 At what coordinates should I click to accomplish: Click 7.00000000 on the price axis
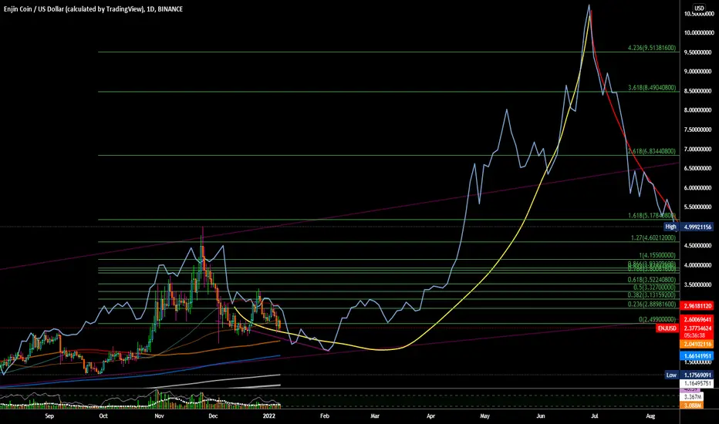point(698,150)
